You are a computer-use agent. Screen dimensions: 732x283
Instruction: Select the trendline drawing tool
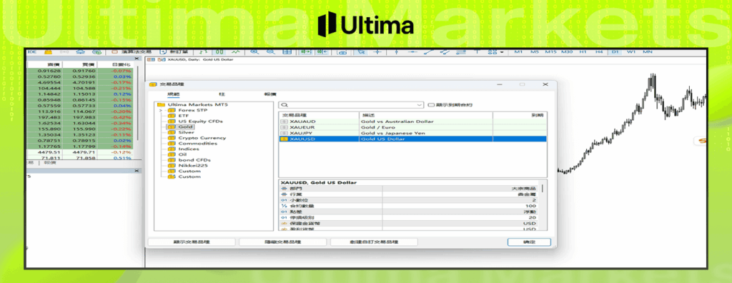[x=428, y=52]
